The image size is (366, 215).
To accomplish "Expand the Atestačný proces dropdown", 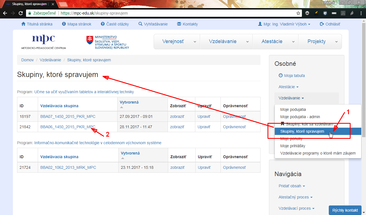I will click(x=295, y=197).
